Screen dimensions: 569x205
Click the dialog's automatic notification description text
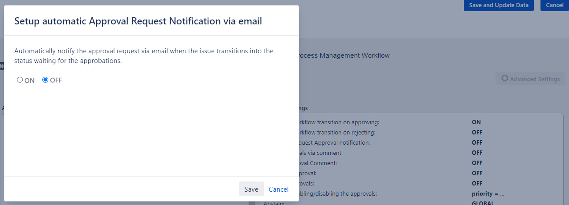[143, 56]
